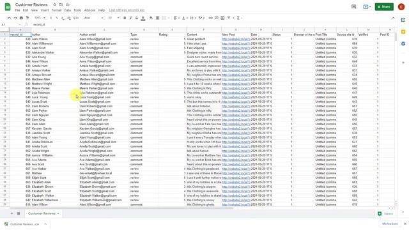Open the downloaded Customer Reviews csv file
The image size is (409, 230).
click(22, 224)
